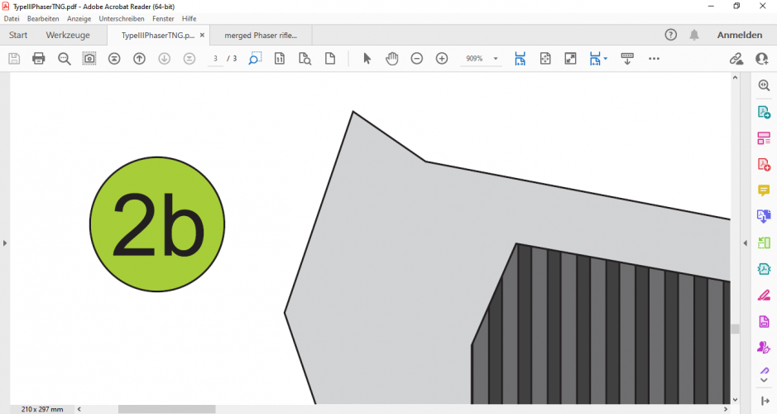Choose the arrow selection tool
The width and height of the screenshot is (777, 414).
point(367,59)
